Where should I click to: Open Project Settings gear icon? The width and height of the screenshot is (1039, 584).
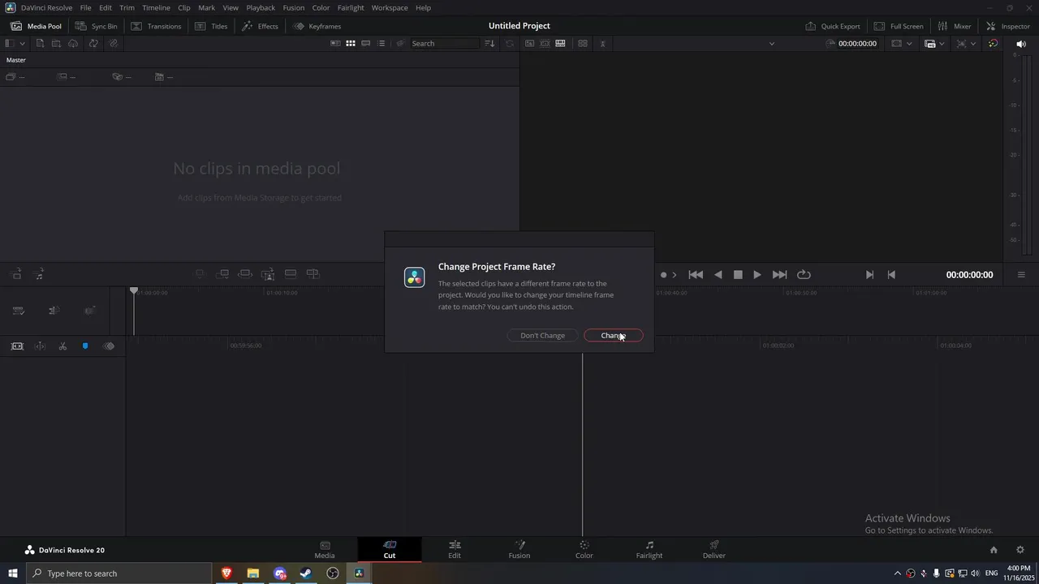pos(1020,550)
